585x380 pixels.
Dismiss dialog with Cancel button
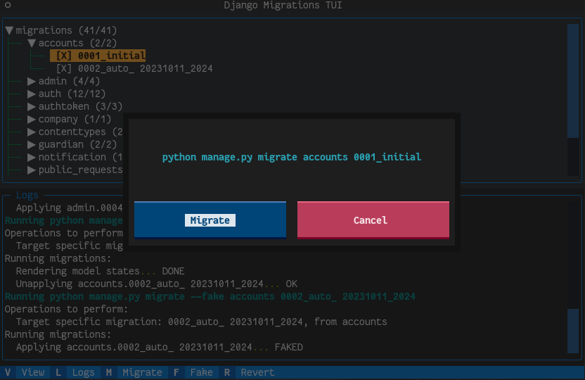[373, 220]
